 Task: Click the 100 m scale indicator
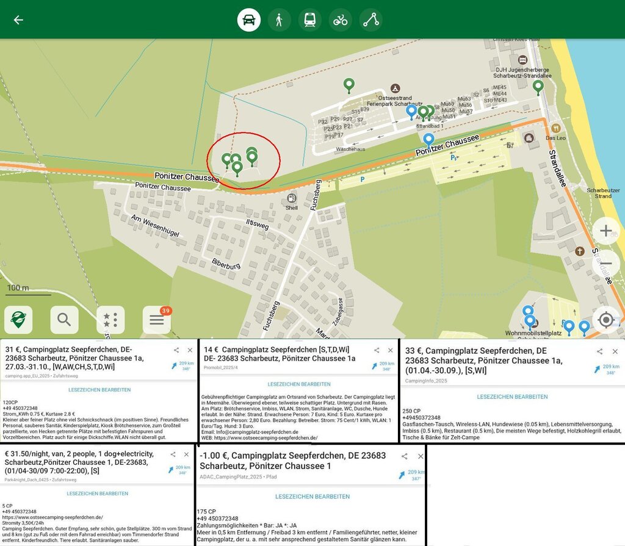point(28,289)
